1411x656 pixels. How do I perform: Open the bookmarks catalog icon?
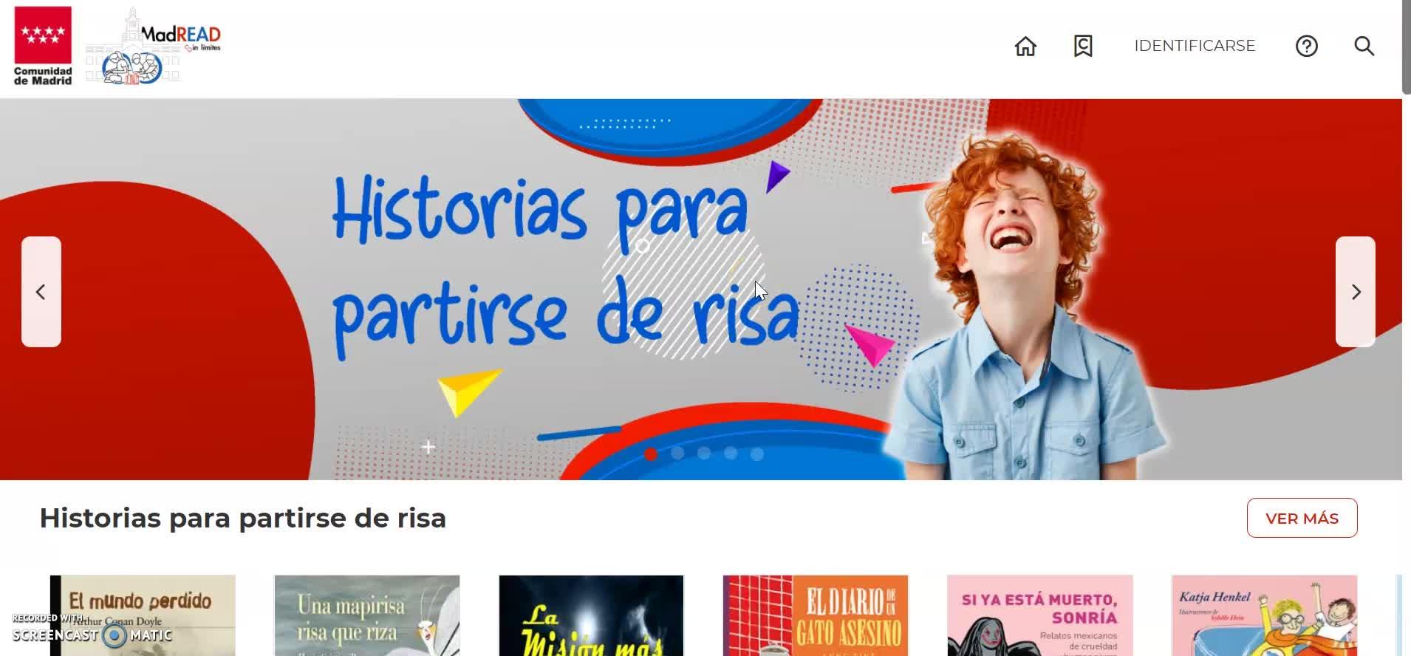1083,46
